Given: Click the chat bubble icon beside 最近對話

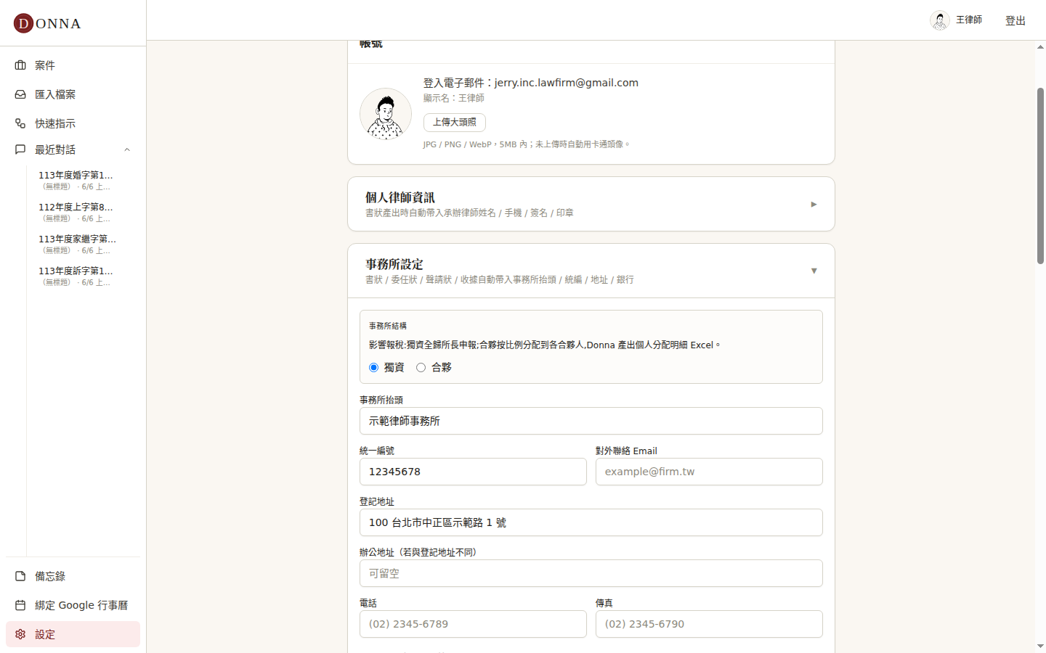Looking at the screenshot, I should 20,149.
